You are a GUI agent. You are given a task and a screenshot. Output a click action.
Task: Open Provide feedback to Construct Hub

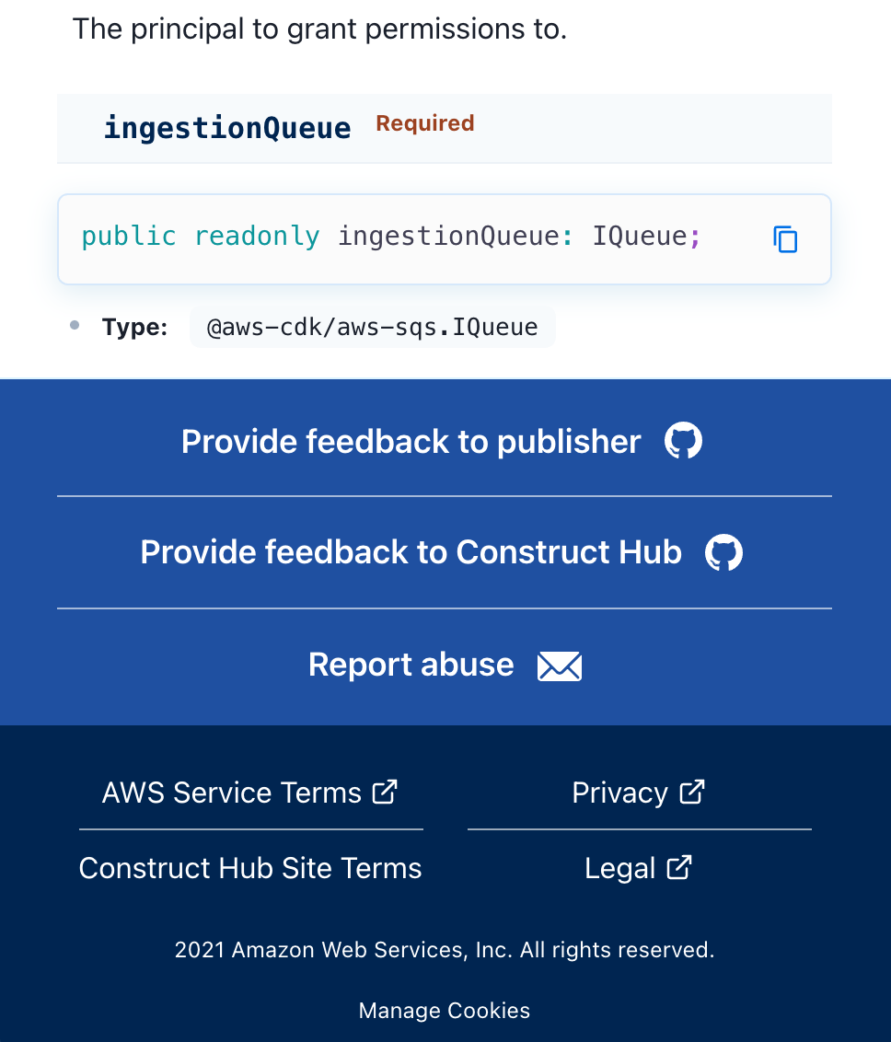411,551
